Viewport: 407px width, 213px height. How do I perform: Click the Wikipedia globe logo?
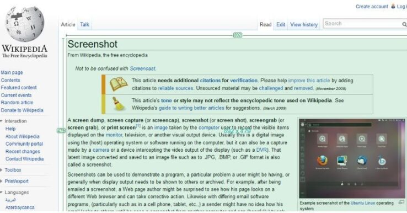25,24
